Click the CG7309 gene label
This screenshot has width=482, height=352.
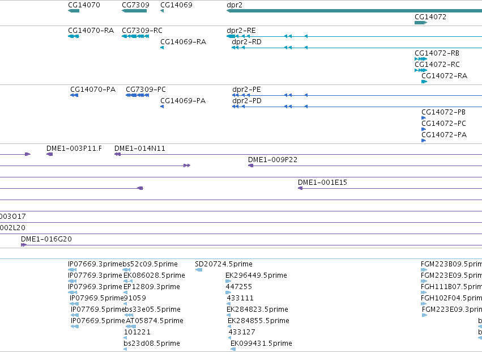tap(135, 5)
